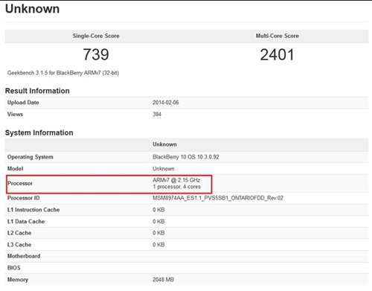Select the Model value 'Unknown'
The height and width of the screenshot is (291, 372).
(164, 169)
